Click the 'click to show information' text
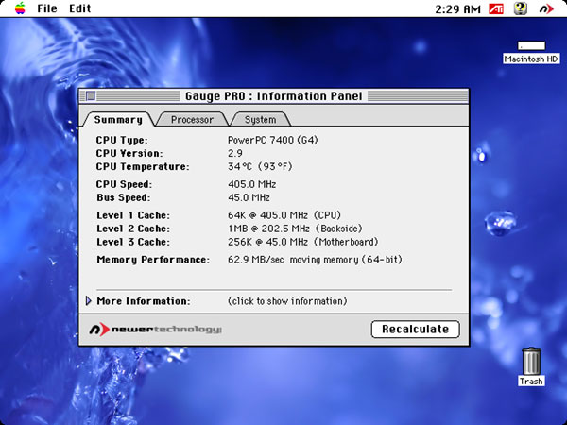This screenshot has height=425, width=567. pos(287,301)
